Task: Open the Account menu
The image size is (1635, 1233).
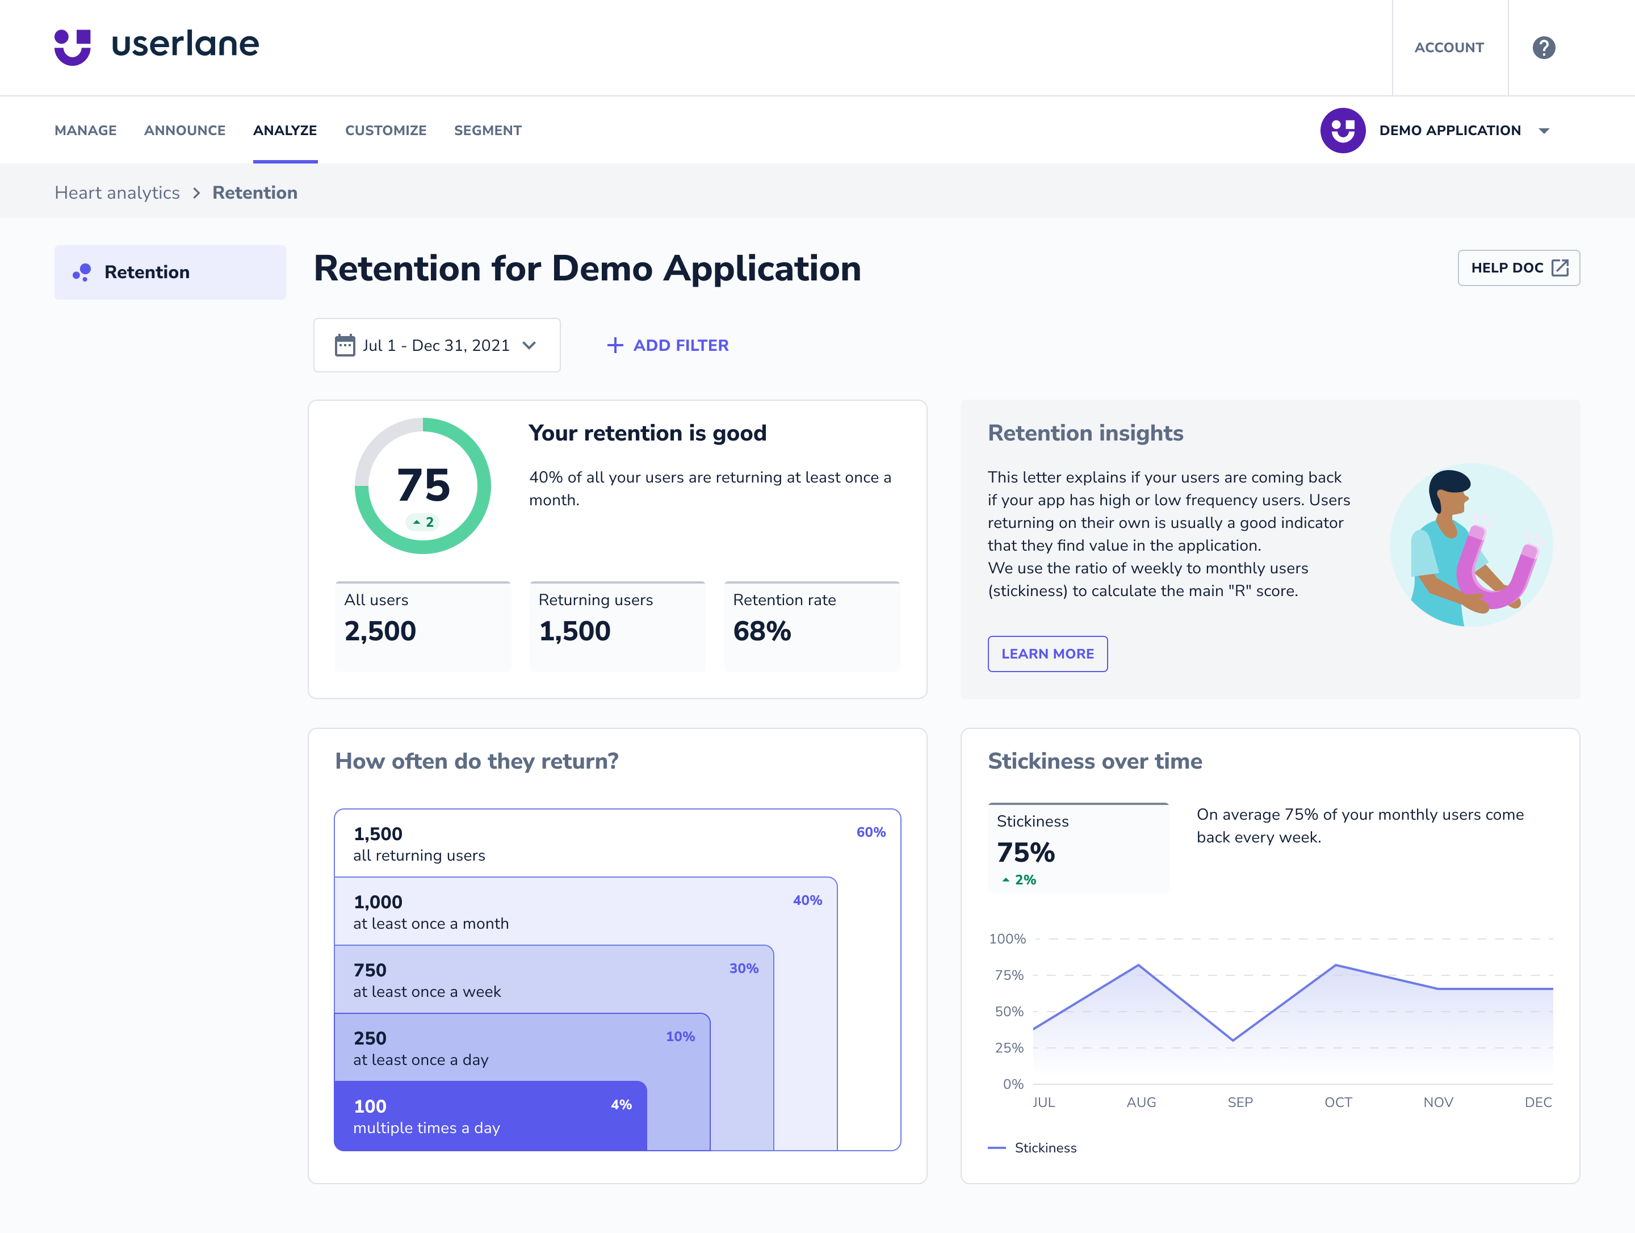Action: pyautogui.click(x=1448, y=47)
